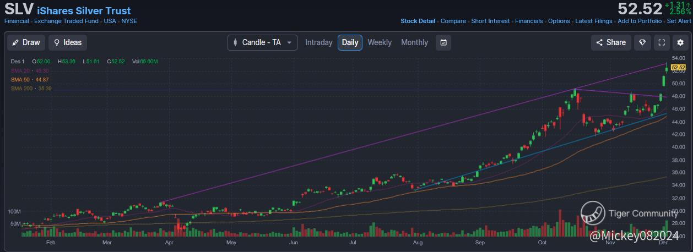Open the Financials link
The image size is (693, 252).
[529, 21]
